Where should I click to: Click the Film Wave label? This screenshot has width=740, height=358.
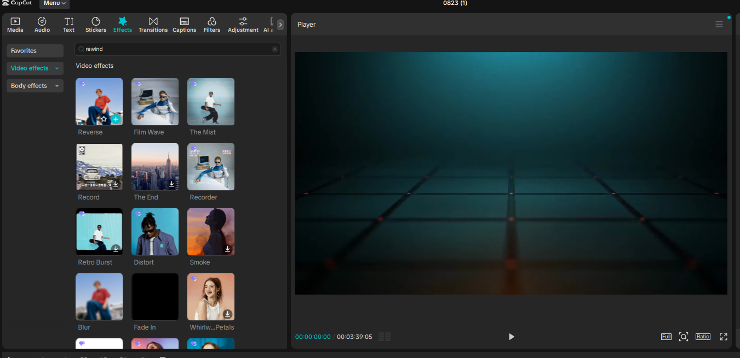[x=149, y=132]
